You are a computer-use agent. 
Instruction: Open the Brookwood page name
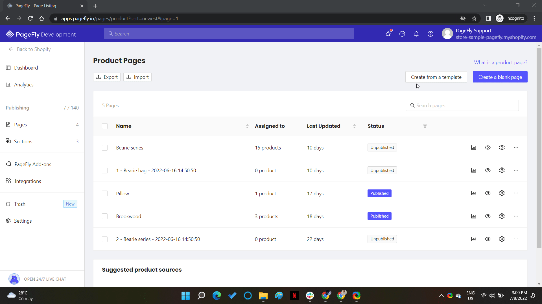[128, 216]
